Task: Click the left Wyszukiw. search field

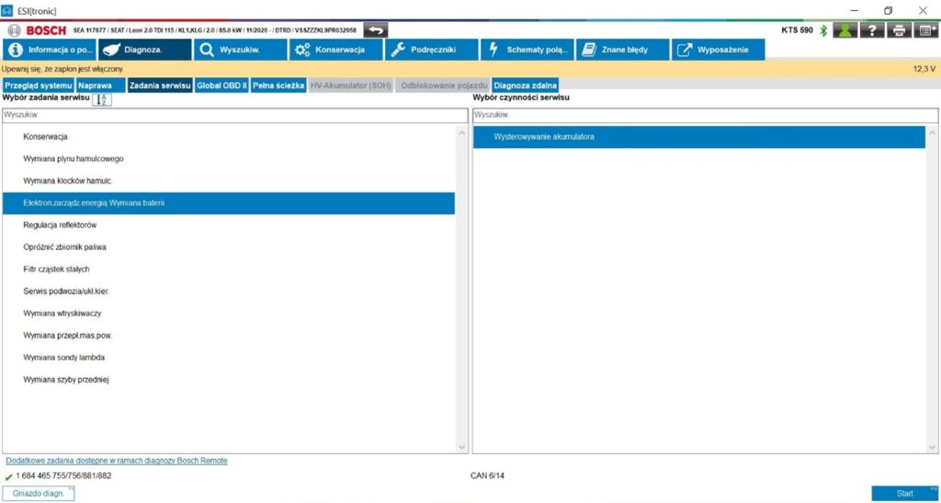Action: pyautogui.click(x=234, y=116)
